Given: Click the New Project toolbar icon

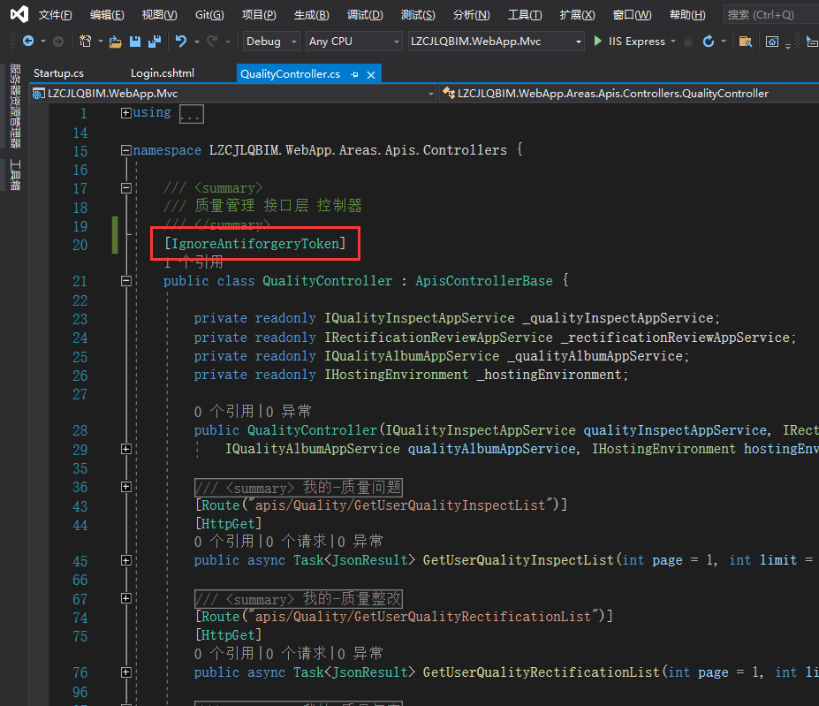Looking at the screenshot, I should (x=85, y=42).
